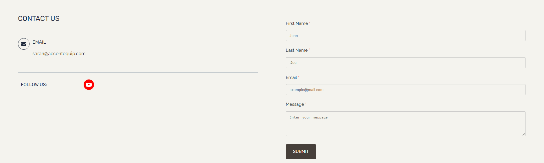Viewport: 544px width, 163px height.
Task: Click the required asterisk next to Last Name
Action: pyautogui.click(x=310, y=49)
